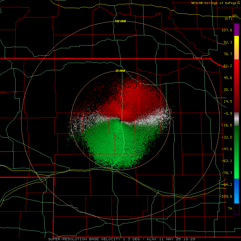
Task: Click the TH label on color scale
Action: [x=230, y=209]
